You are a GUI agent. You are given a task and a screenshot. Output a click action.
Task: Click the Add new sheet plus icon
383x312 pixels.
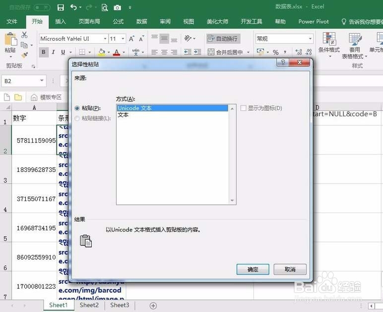pyautogui.click(x=153, y=306)
